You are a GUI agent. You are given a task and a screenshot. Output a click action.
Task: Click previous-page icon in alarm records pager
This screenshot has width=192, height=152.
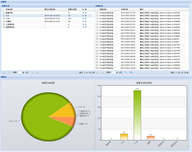(x=9, y=72)
